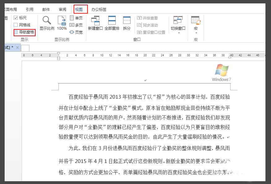Screen dimensions: 271x184
Task: Enable the 导航窗格 navigation pane checkbox
Action: click(x=16, y=32)
